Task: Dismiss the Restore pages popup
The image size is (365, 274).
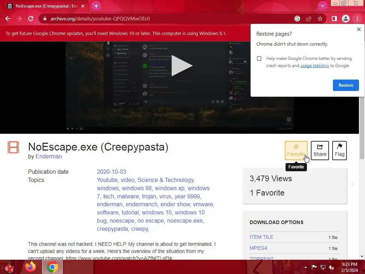Action: click(359, 29)
